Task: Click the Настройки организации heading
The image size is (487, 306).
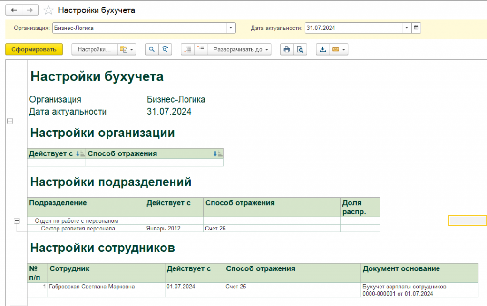Action: (103, 133)
